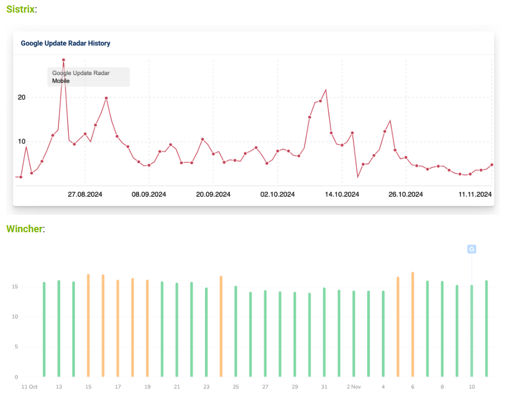Viewport: 509px width, 395px height.
Task: Click the 14.10.2024 date axis label
Action: [x=342, y=194]
